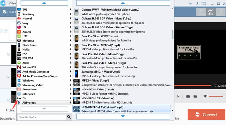Click the TVS device icon
Image resolution: width=226 pixels, height=125 pixels.
click(x=19, y=9)
